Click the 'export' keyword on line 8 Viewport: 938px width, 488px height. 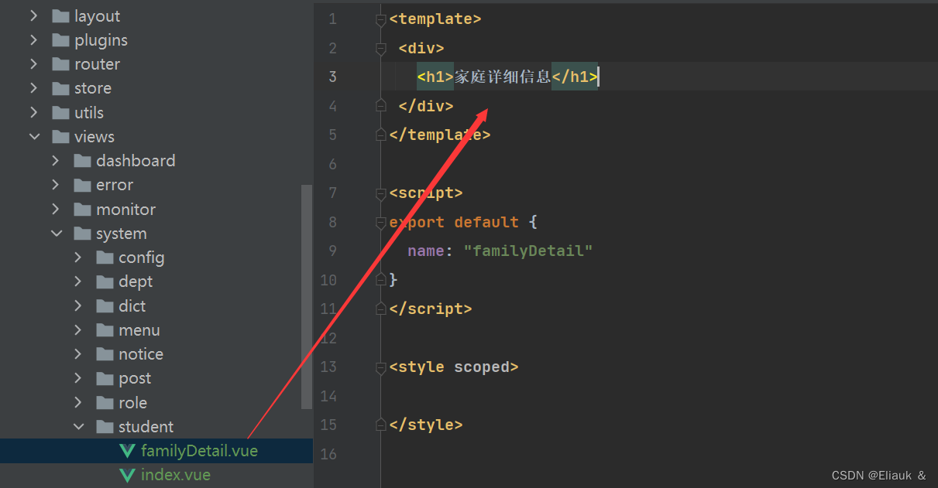(417, 222)
